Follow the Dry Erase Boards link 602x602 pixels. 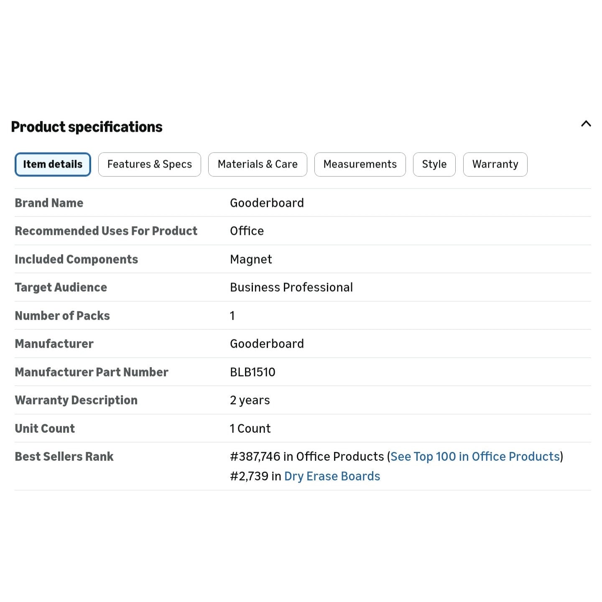point(332,476)
